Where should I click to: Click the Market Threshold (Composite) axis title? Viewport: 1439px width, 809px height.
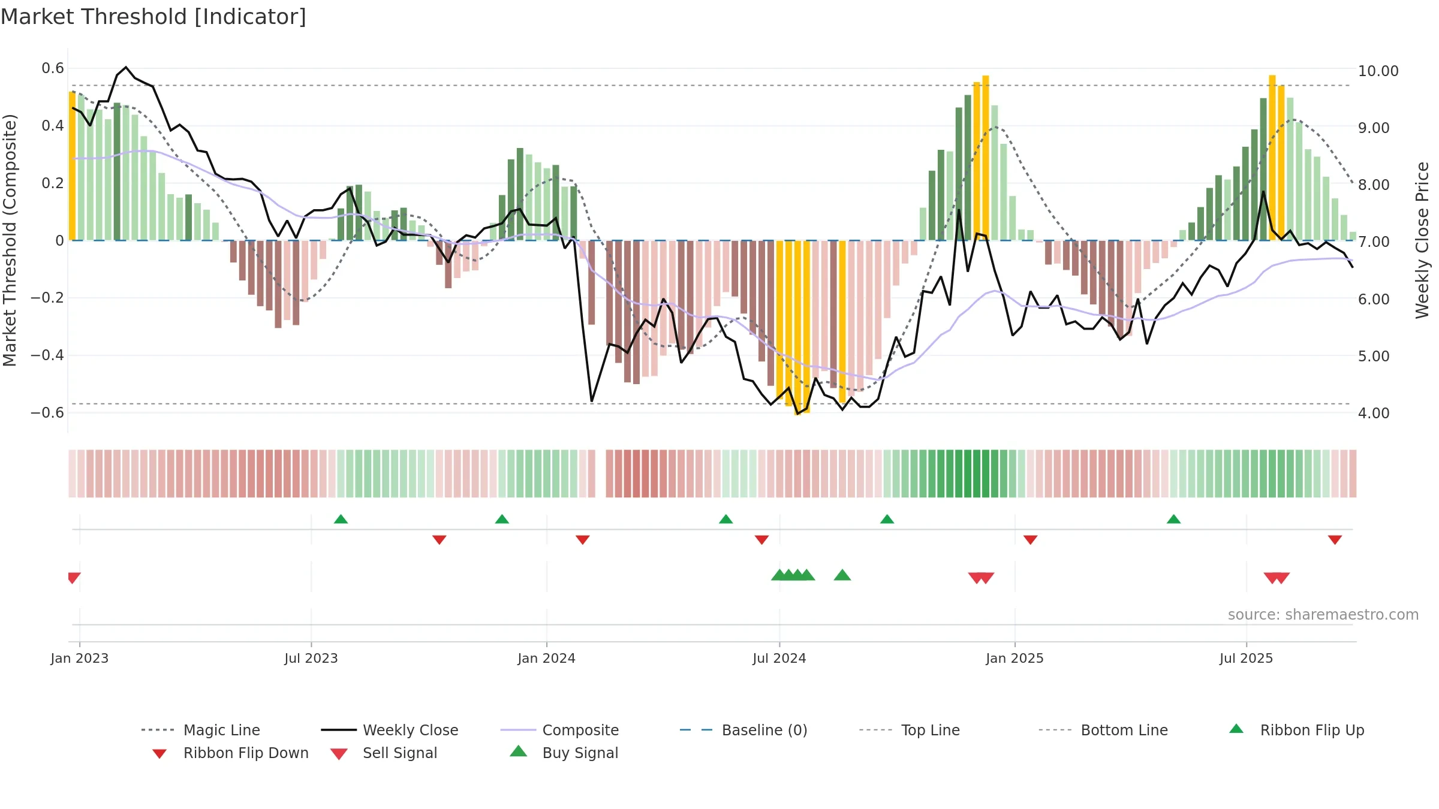(x=10, y=240)
